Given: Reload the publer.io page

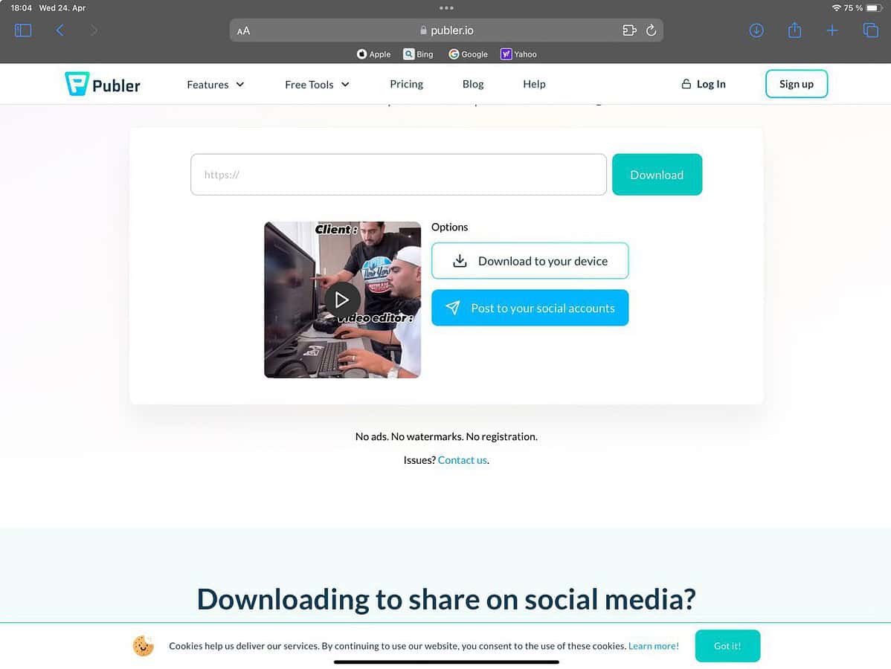Looking at the screenshot, I should pyautogui.click(x=651, y=30).
